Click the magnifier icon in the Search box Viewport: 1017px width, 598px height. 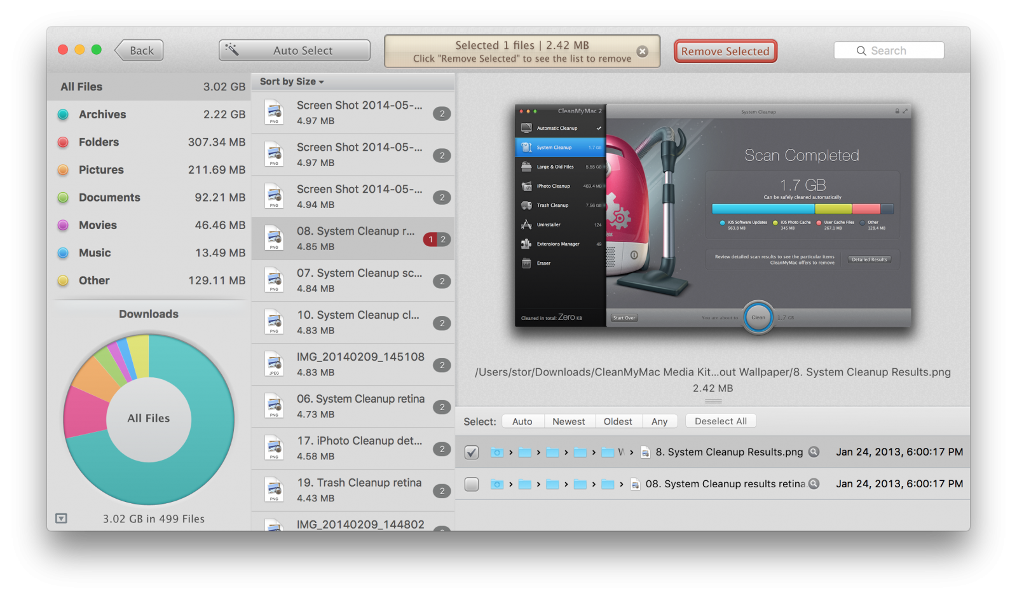point(861,51)
